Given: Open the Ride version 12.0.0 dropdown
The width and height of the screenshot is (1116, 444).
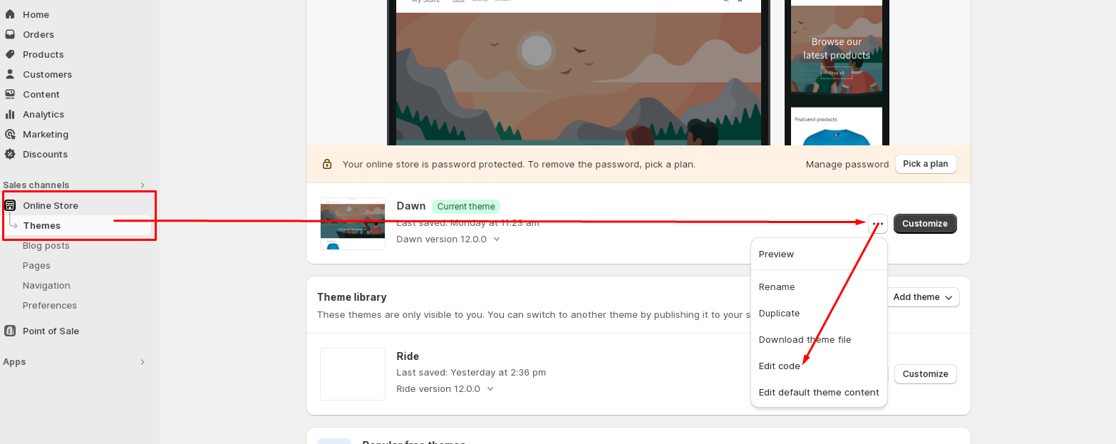Looking at the screenshot, I should pyautogui.click(x=445, y=389).
